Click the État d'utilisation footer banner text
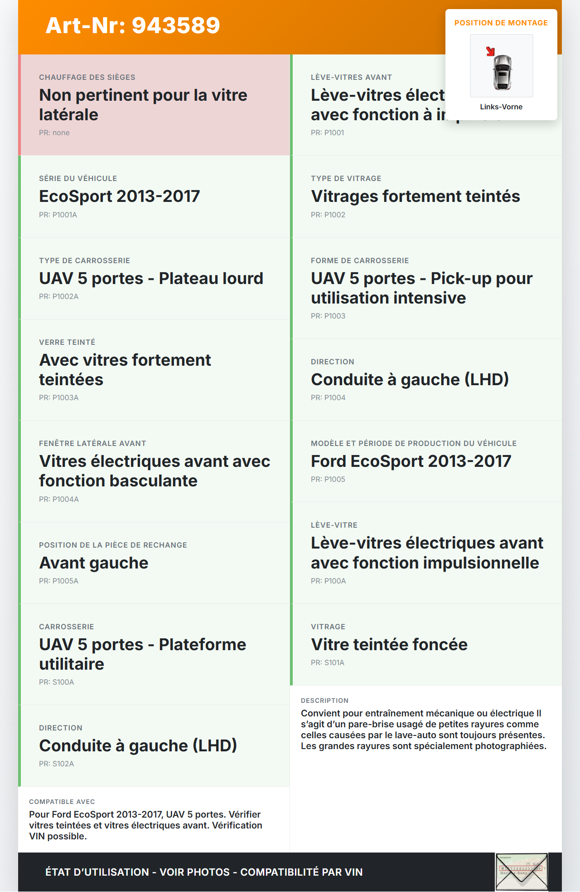The width and height of the screenshot is (580, 892). (204, 872)
